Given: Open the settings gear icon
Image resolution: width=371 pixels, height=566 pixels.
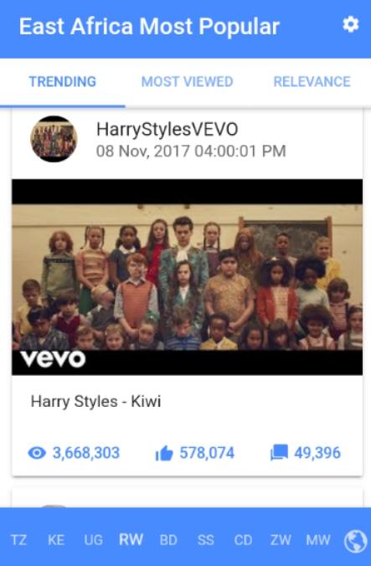Looking at the screenshot, I should (x=350, y=25).
